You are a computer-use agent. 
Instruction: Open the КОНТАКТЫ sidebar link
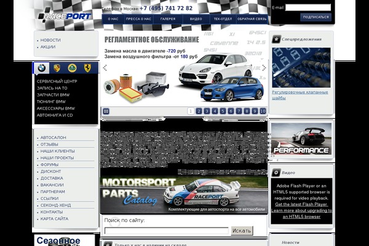(x=52, y=212)
